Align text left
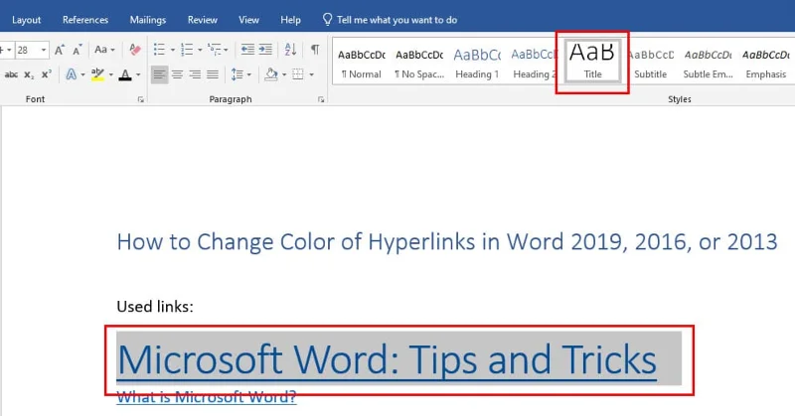795x416 pixels. (159, 75)
